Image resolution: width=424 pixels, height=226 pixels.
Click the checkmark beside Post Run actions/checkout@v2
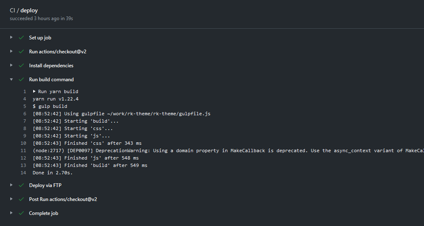(21, 199)
